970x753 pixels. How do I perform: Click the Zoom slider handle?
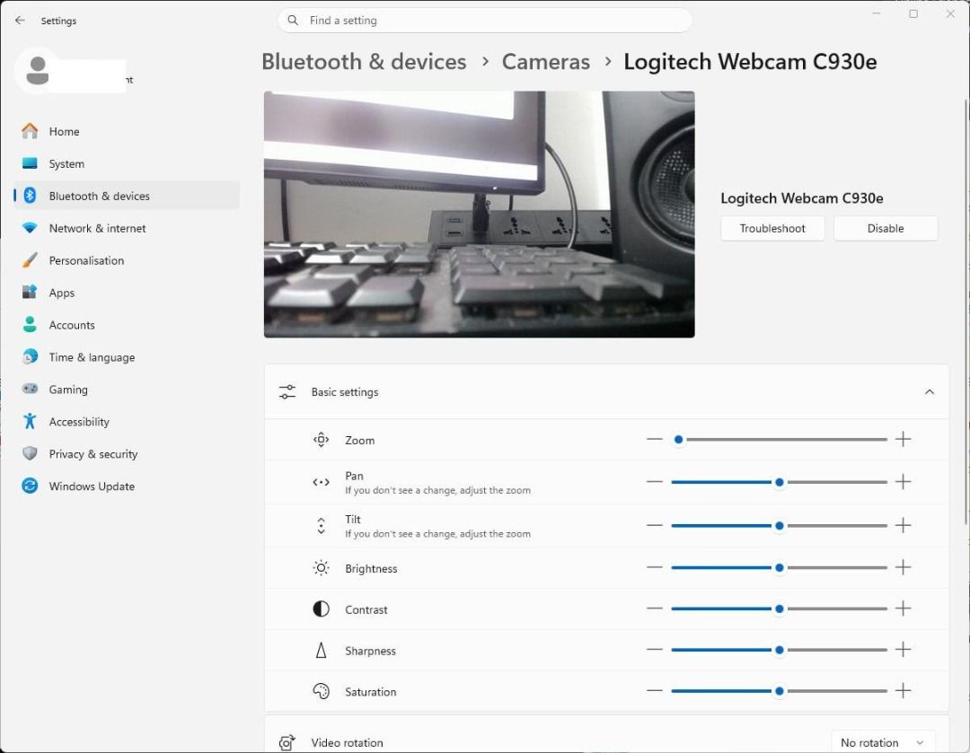679,440
